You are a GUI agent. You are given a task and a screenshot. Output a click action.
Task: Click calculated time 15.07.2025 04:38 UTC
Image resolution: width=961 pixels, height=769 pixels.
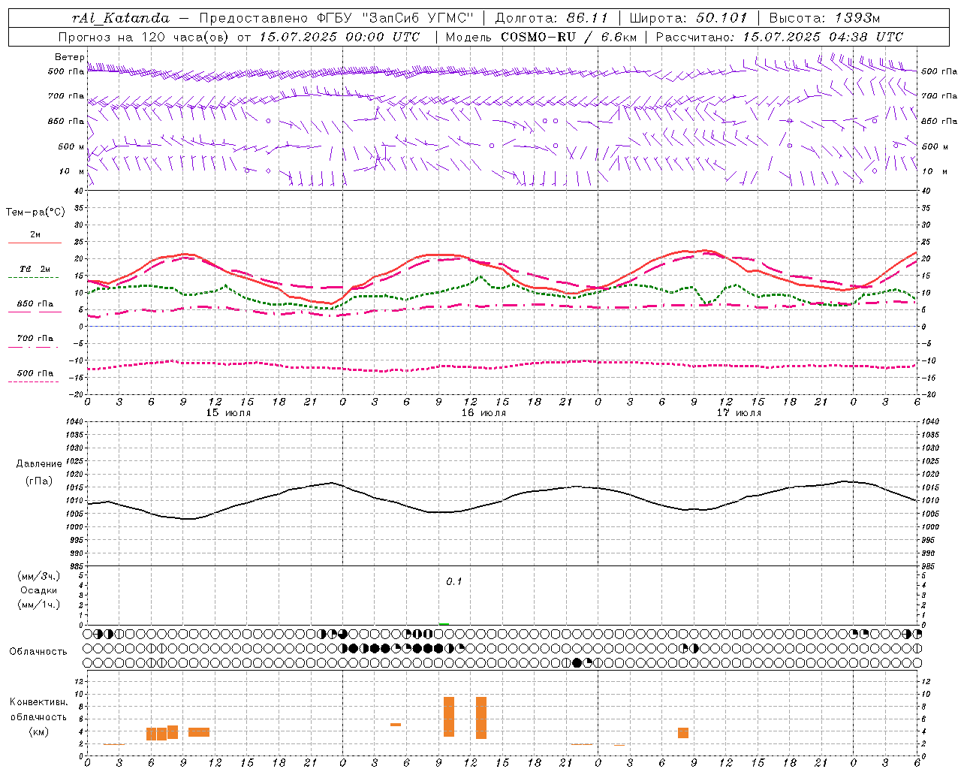click(822, 37)
